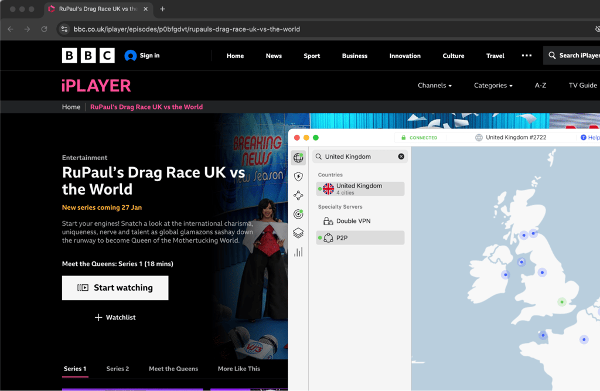Image resolution: width=600 pixels, height=391 pixels.
Task: Click the Sign in link
Action: click(x=149, y=56)
